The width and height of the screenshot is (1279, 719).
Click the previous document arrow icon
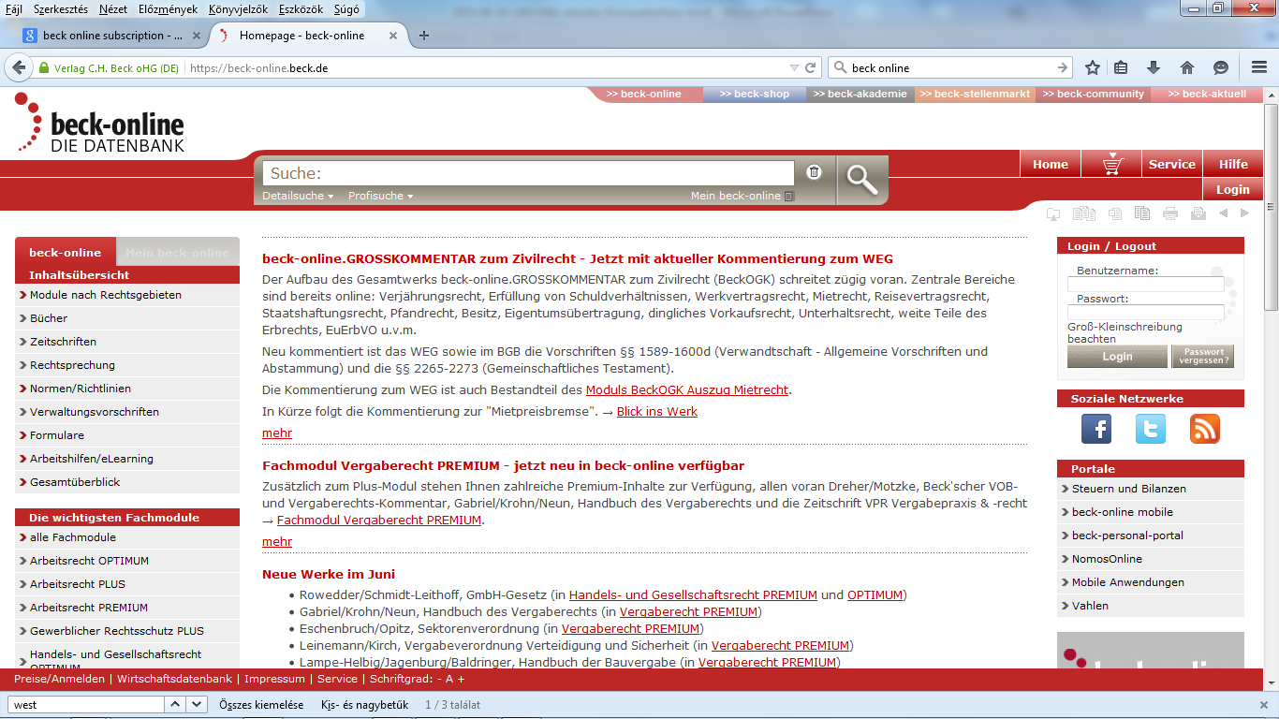click(1223, 213)
